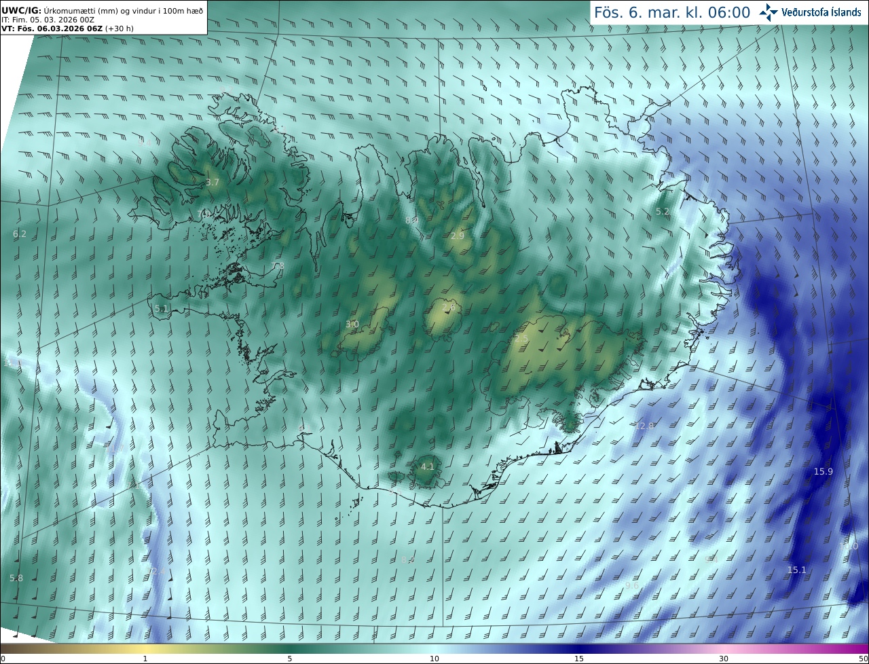Click the 50 label on the color scale

coord(864,659)
